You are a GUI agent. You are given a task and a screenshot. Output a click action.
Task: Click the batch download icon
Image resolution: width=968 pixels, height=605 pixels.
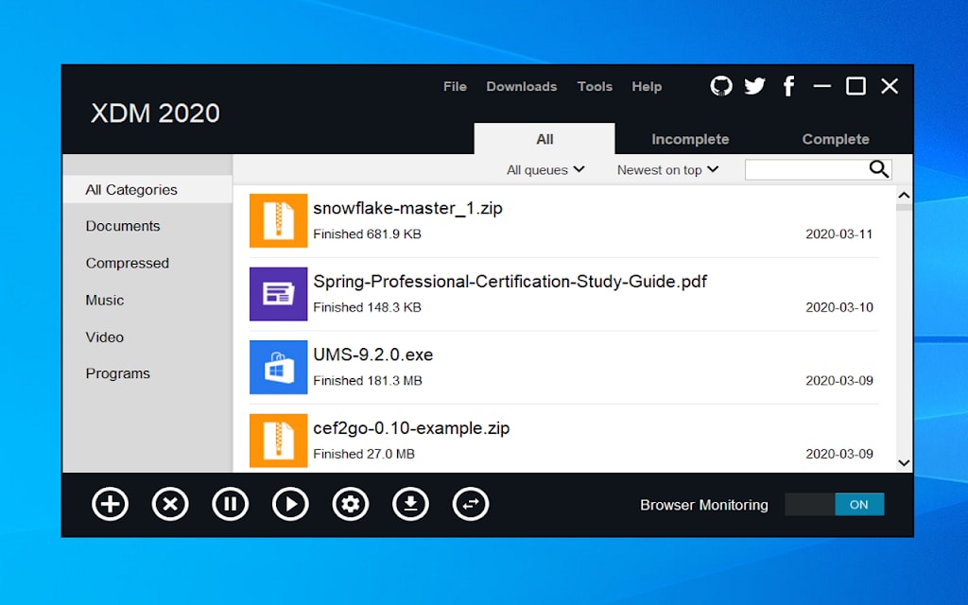pyautogui.click(x=410, y=504)
